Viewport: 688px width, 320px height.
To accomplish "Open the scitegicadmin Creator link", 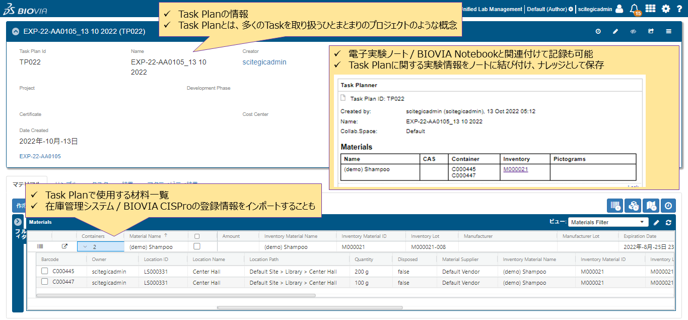I will click(x=264, y=62).
